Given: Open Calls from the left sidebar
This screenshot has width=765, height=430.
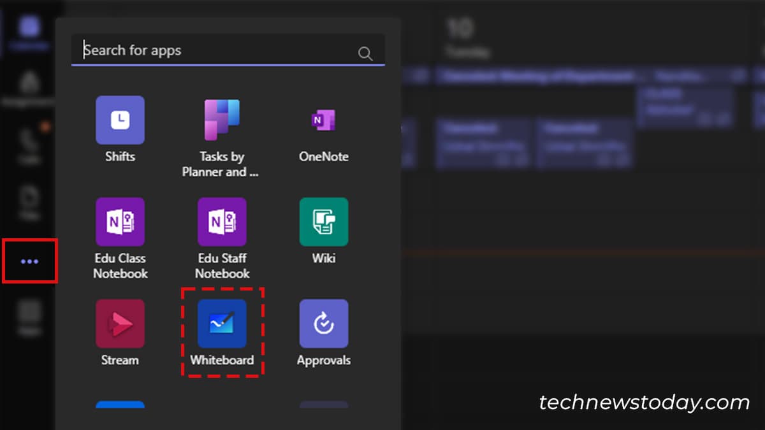Looking at the screenshot, I should (29, 147).
